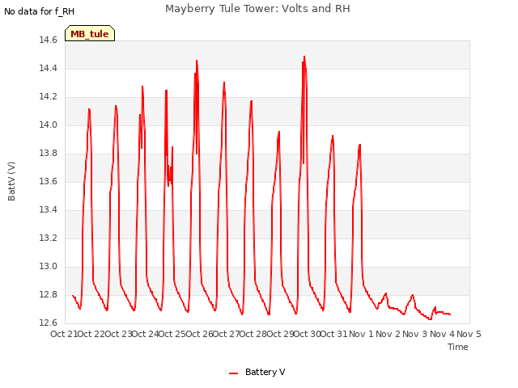Click the 14.2 y-axis tick label
Viewport: 518px width, 388px height.
coord(49,97)
